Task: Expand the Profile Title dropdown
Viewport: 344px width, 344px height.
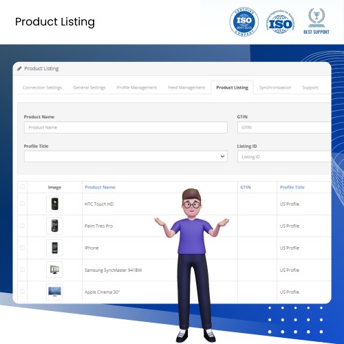Action: point(126,156)
